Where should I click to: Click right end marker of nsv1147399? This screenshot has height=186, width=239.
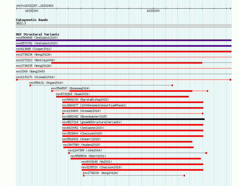(x=206, y=153)
